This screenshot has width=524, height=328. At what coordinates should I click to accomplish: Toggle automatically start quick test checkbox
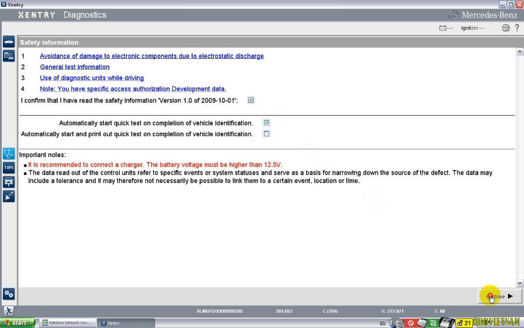267,122
